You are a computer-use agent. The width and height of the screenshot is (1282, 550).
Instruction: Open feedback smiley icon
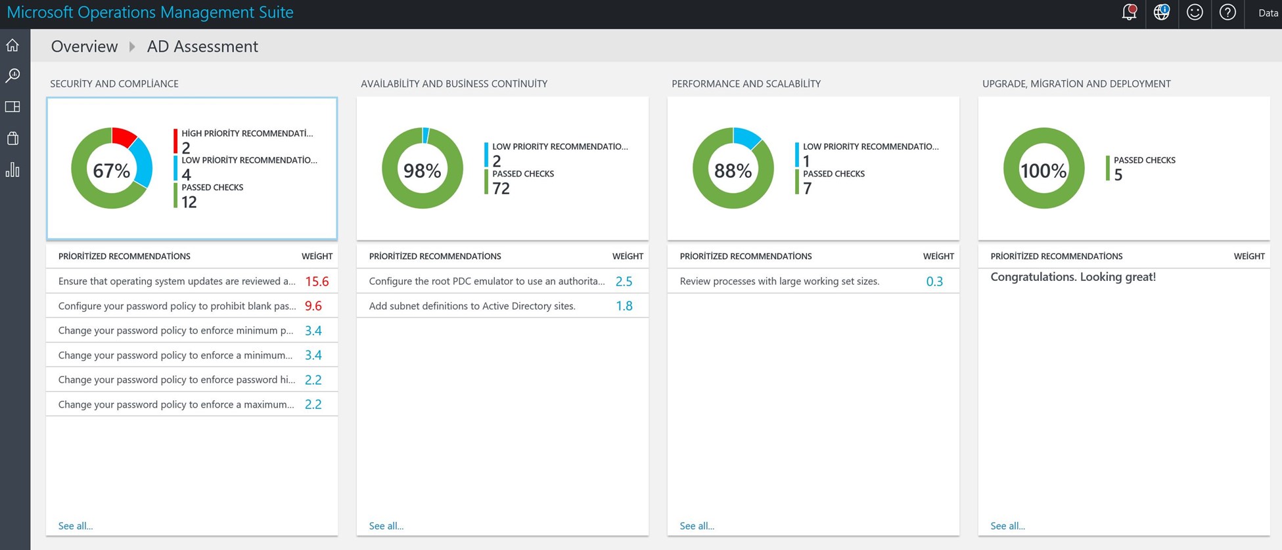pos(1195,12)
